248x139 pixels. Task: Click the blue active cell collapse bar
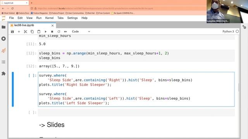[13, 89]
